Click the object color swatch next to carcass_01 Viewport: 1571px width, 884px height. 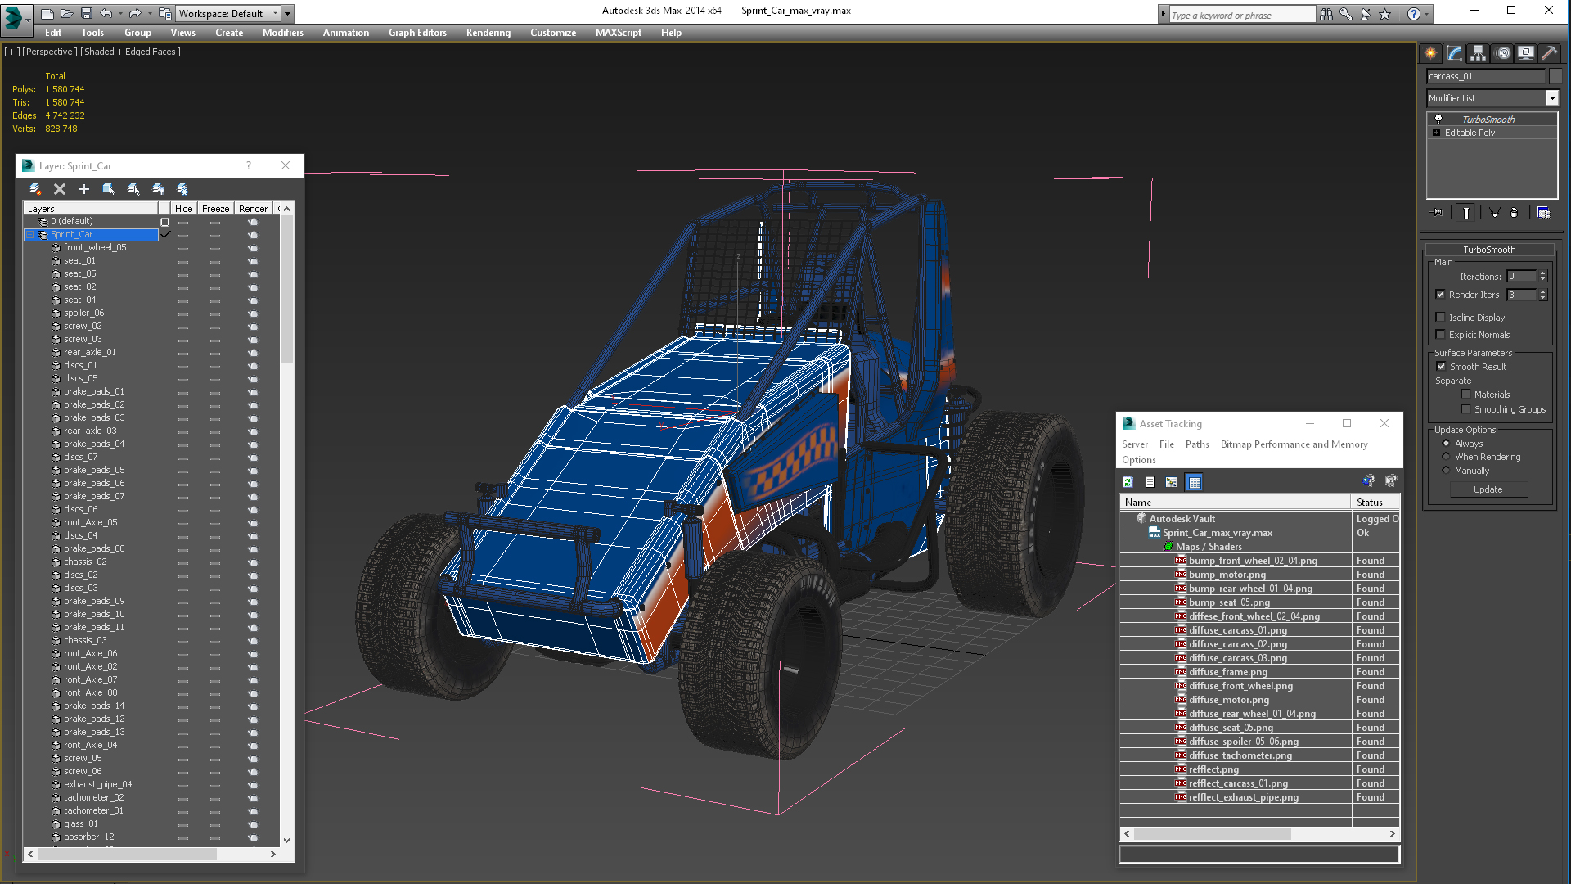(1555, 76)
